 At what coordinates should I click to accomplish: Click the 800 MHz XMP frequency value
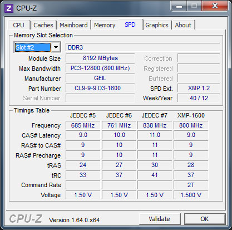[191, 125]
